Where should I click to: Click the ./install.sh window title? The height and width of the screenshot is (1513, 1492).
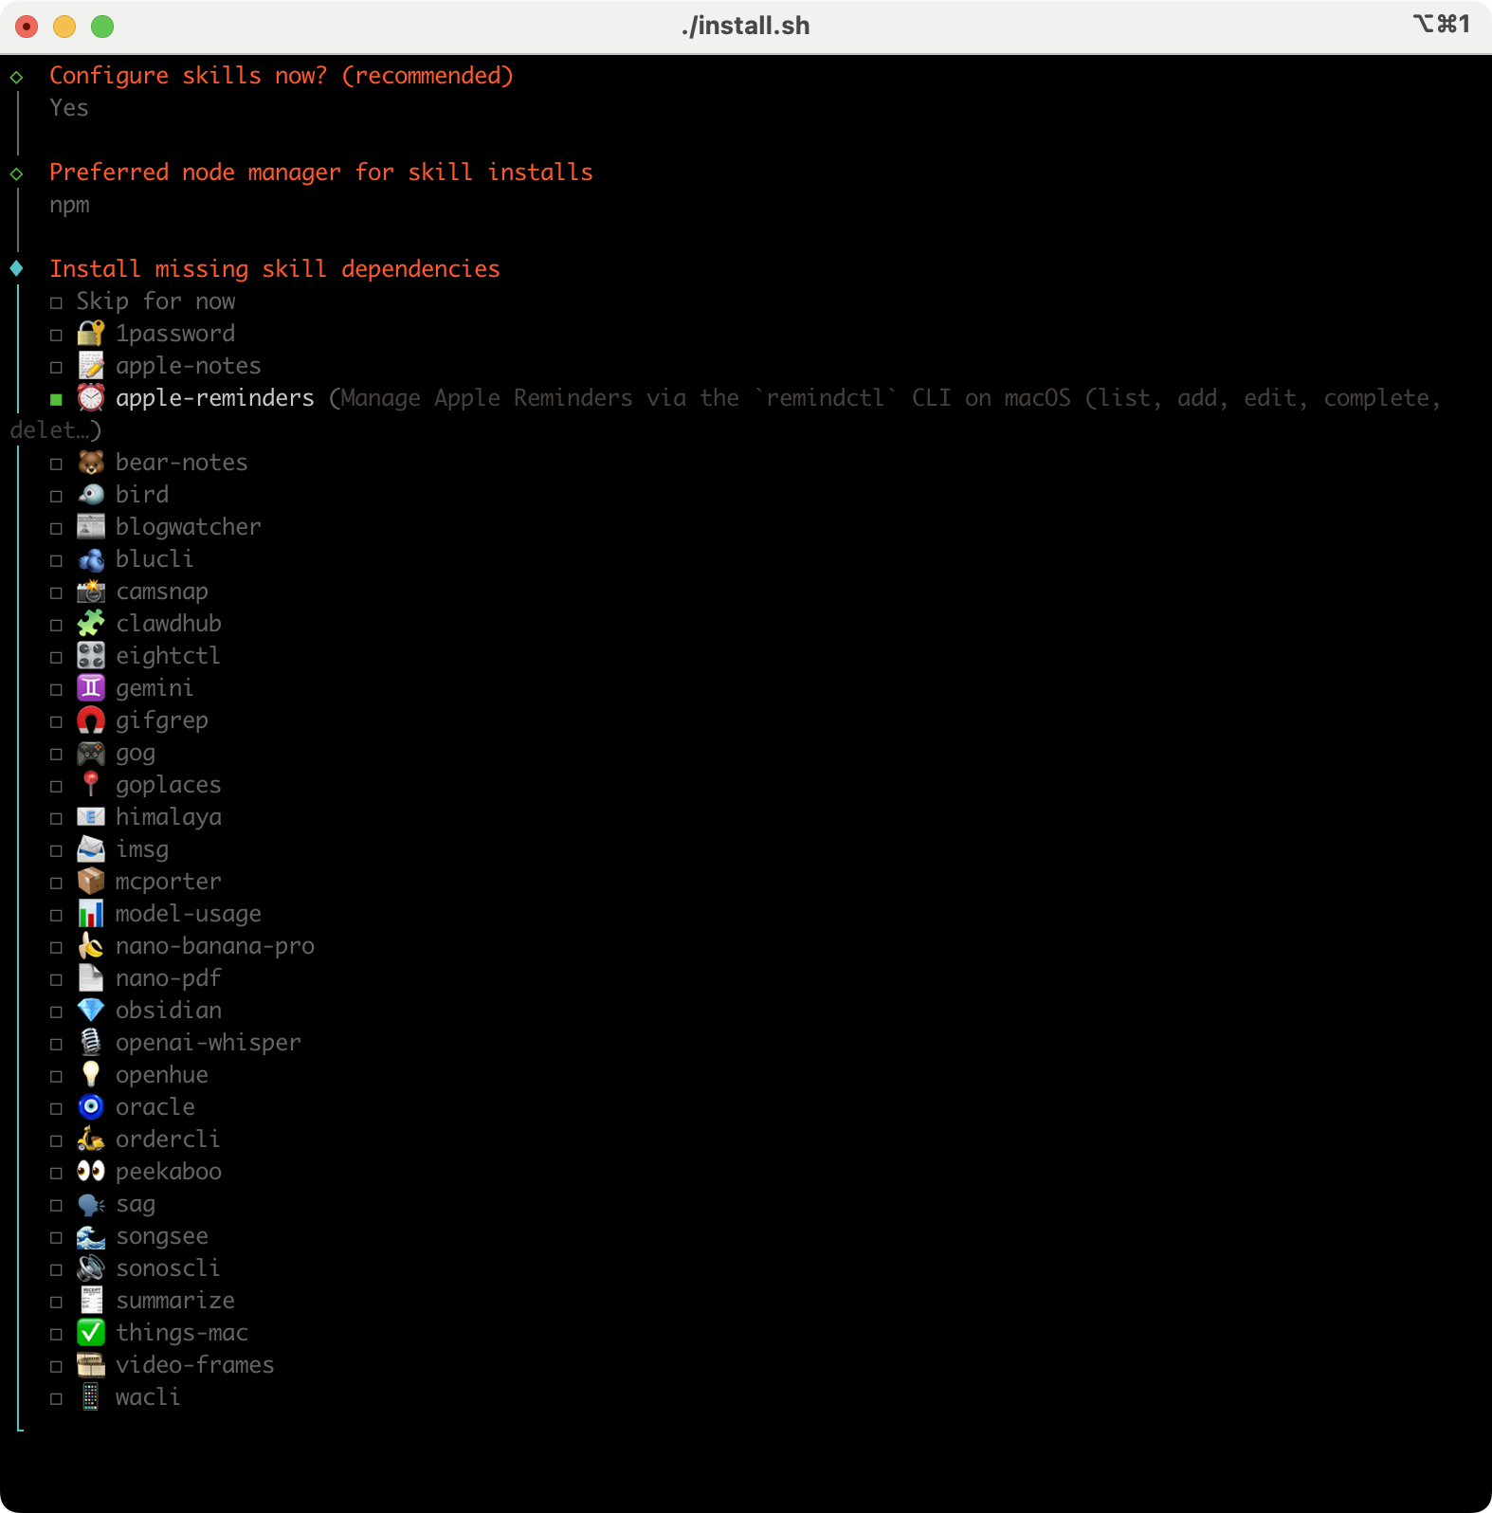pos(745,26)
